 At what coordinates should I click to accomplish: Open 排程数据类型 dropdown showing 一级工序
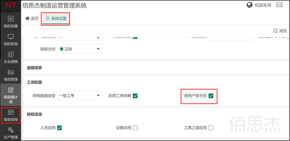coord(79,95)
